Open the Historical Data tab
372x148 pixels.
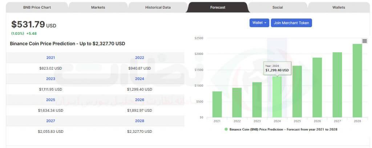pos(158,7)
